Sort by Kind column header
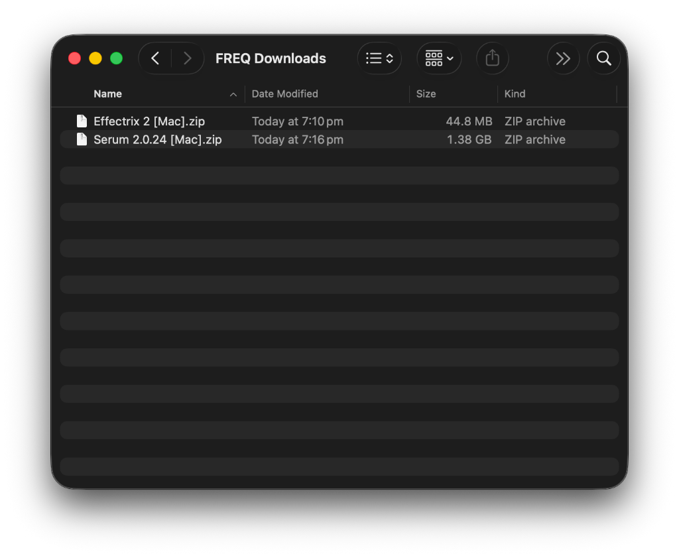The width and height of the screenshot is (679, 556). tap(515, 94)
